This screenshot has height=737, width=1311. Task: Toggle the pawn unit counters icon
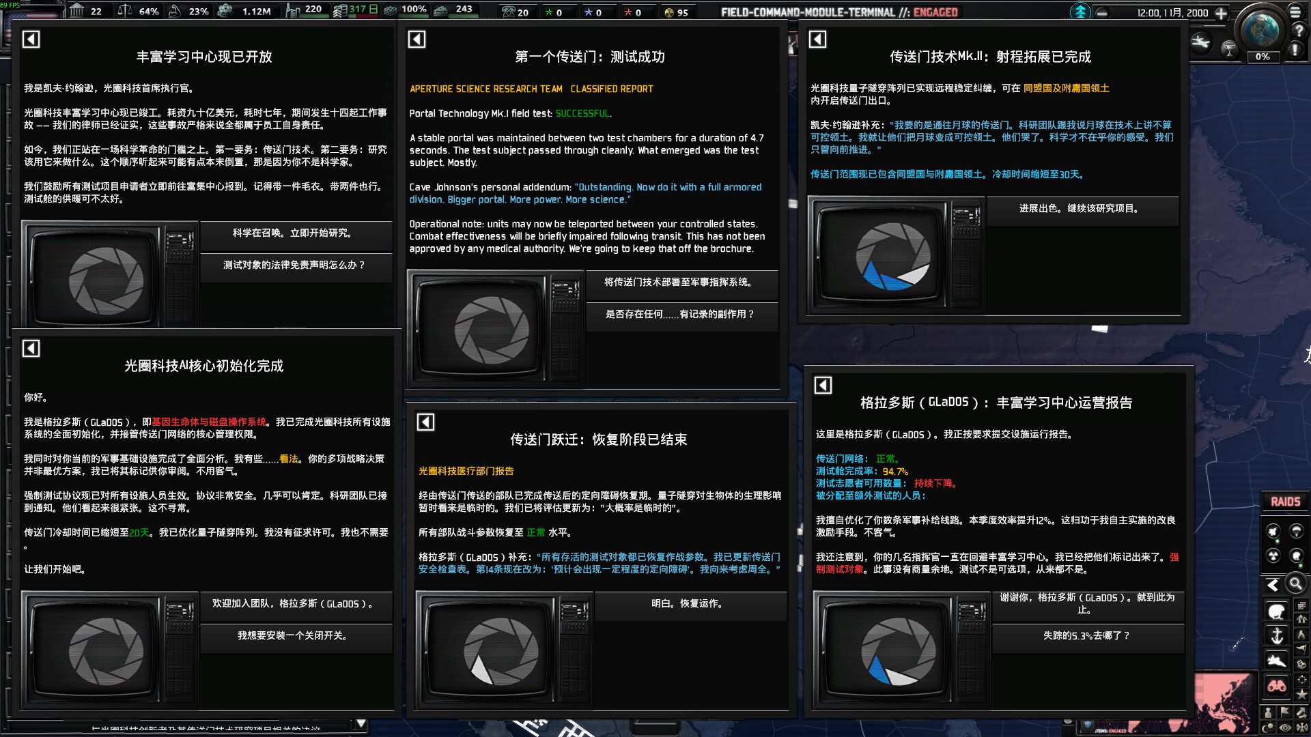pos(1267,712)
